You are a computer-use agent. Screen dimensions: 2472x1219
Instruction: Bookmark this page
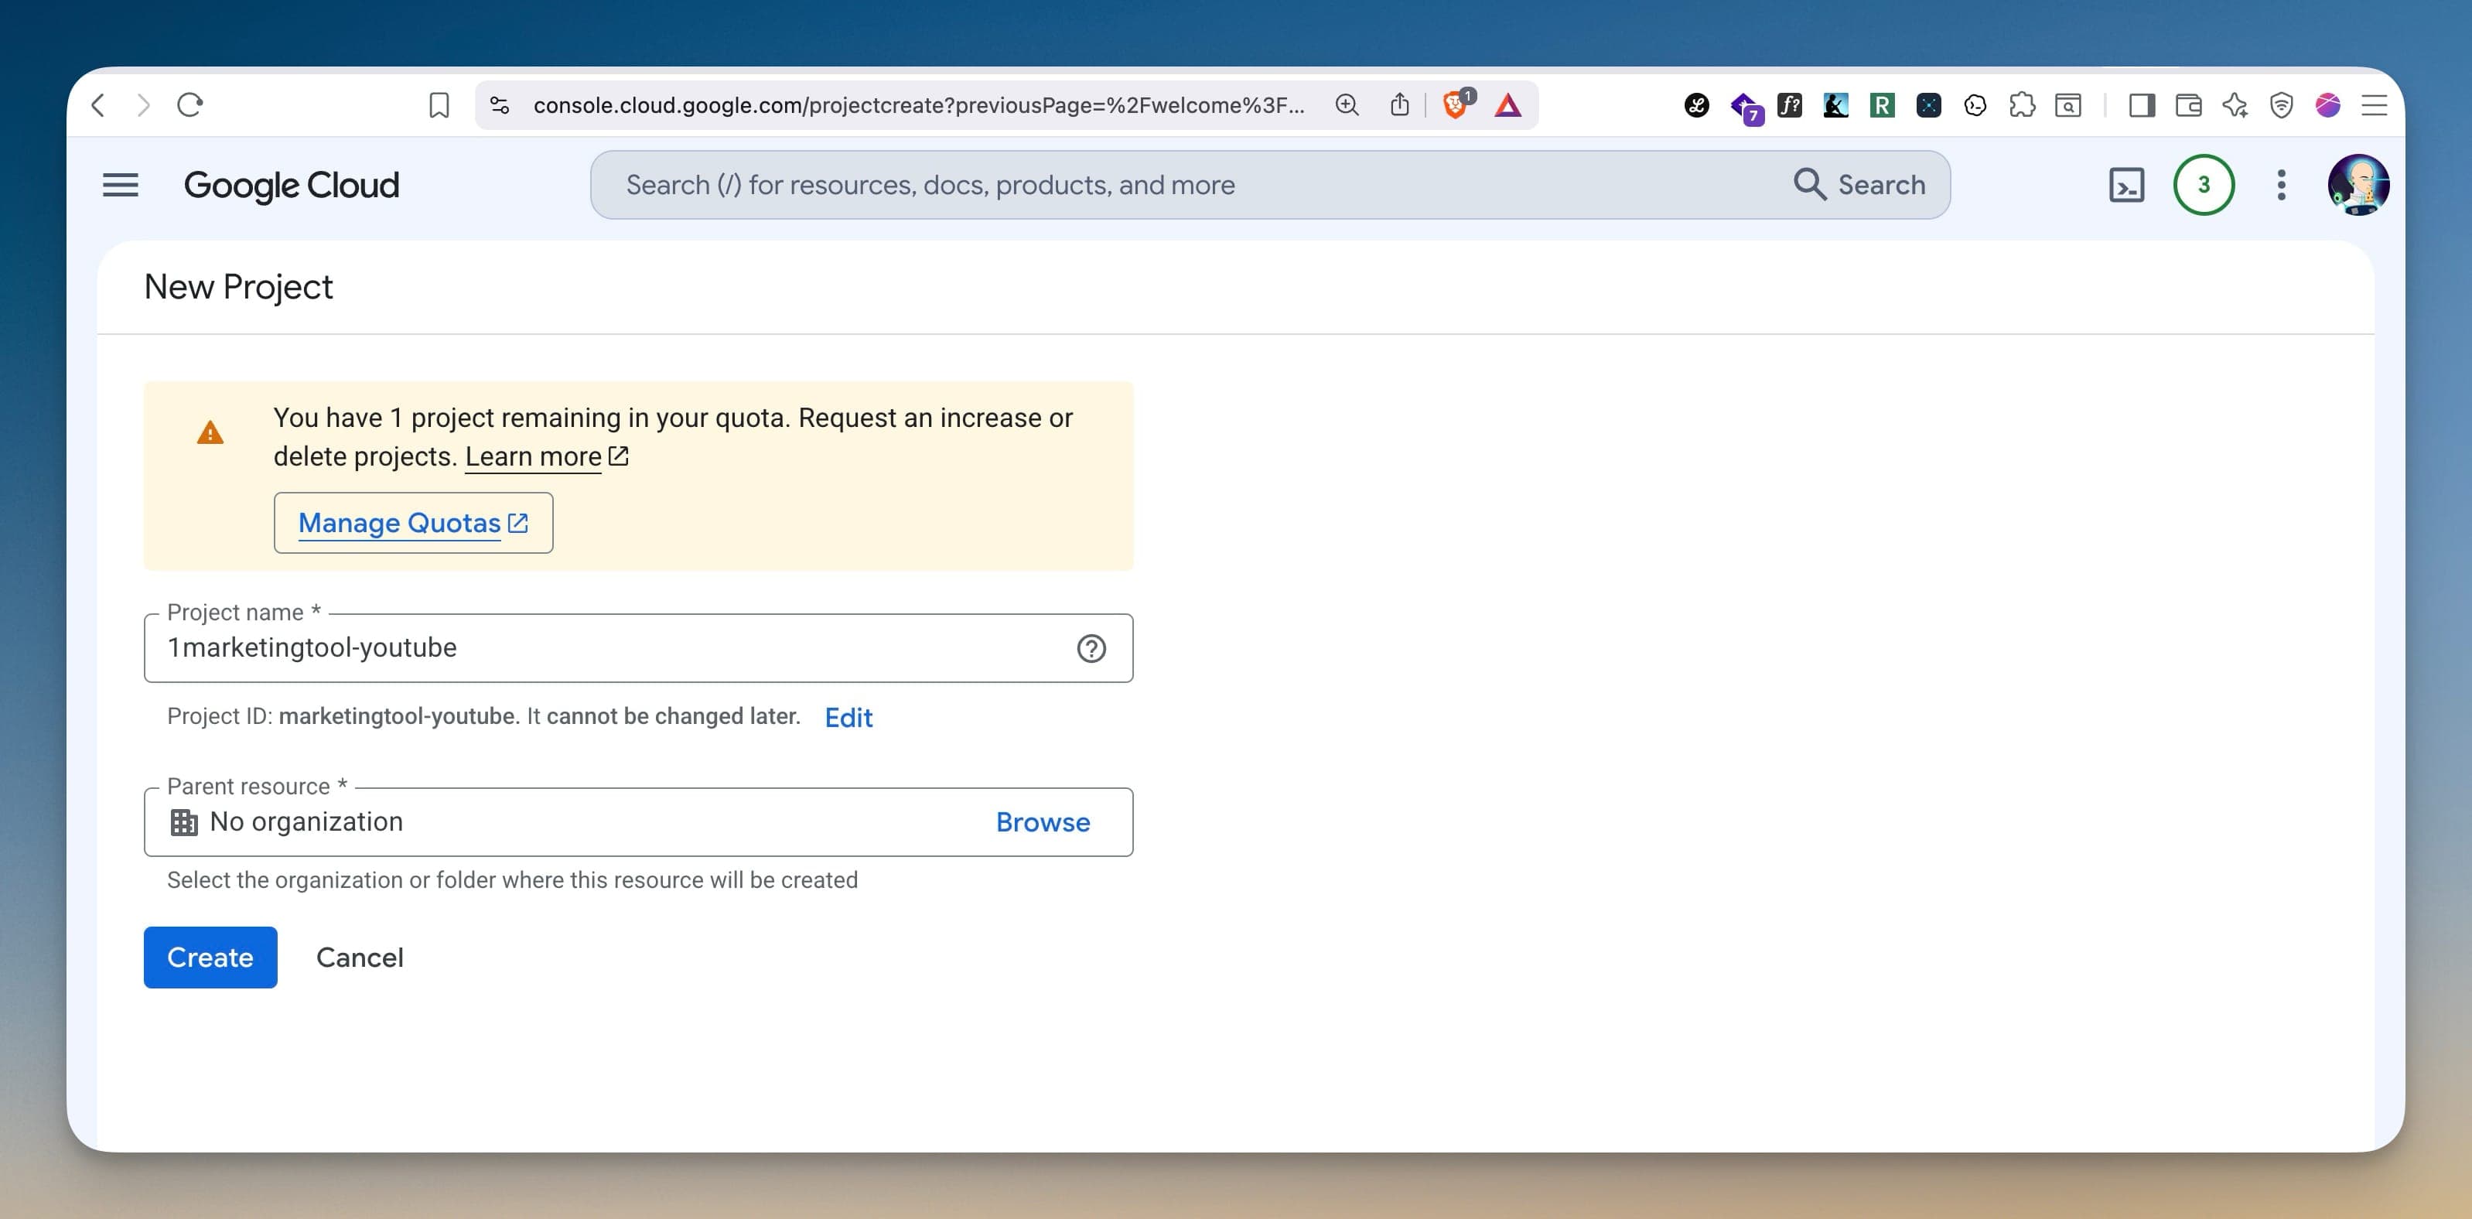click(439, 104)
